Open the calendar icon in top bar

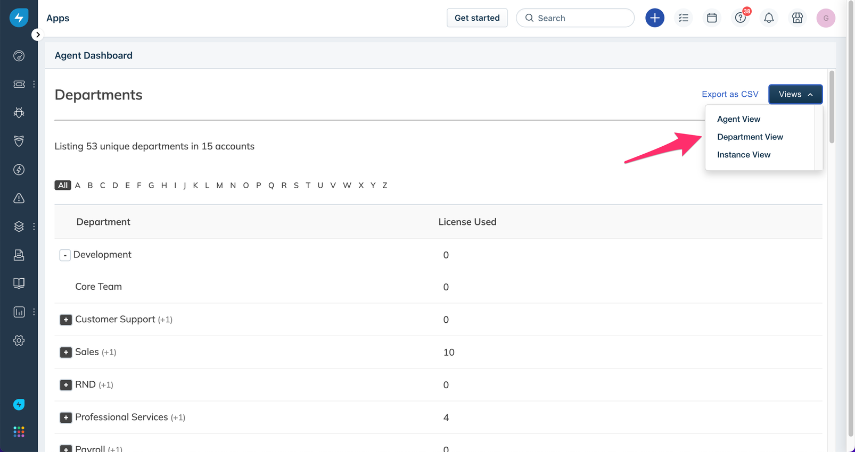pos(712,18)
